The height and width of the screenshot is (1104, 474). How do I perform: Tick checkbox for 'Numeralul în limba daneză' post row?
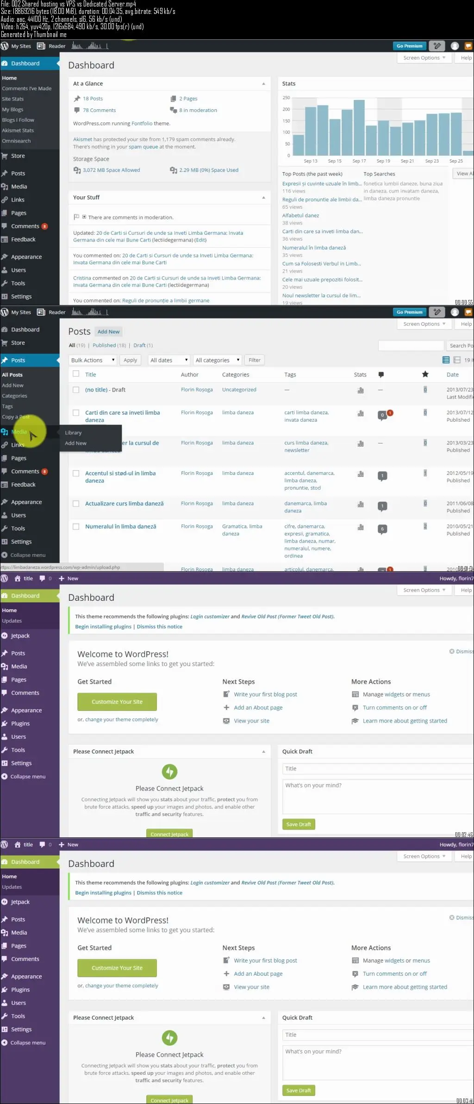coord(76,526)
